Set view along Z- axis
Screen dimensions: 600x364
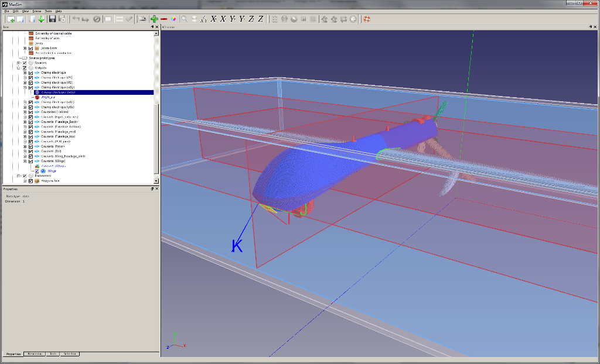tap(261, 19)
